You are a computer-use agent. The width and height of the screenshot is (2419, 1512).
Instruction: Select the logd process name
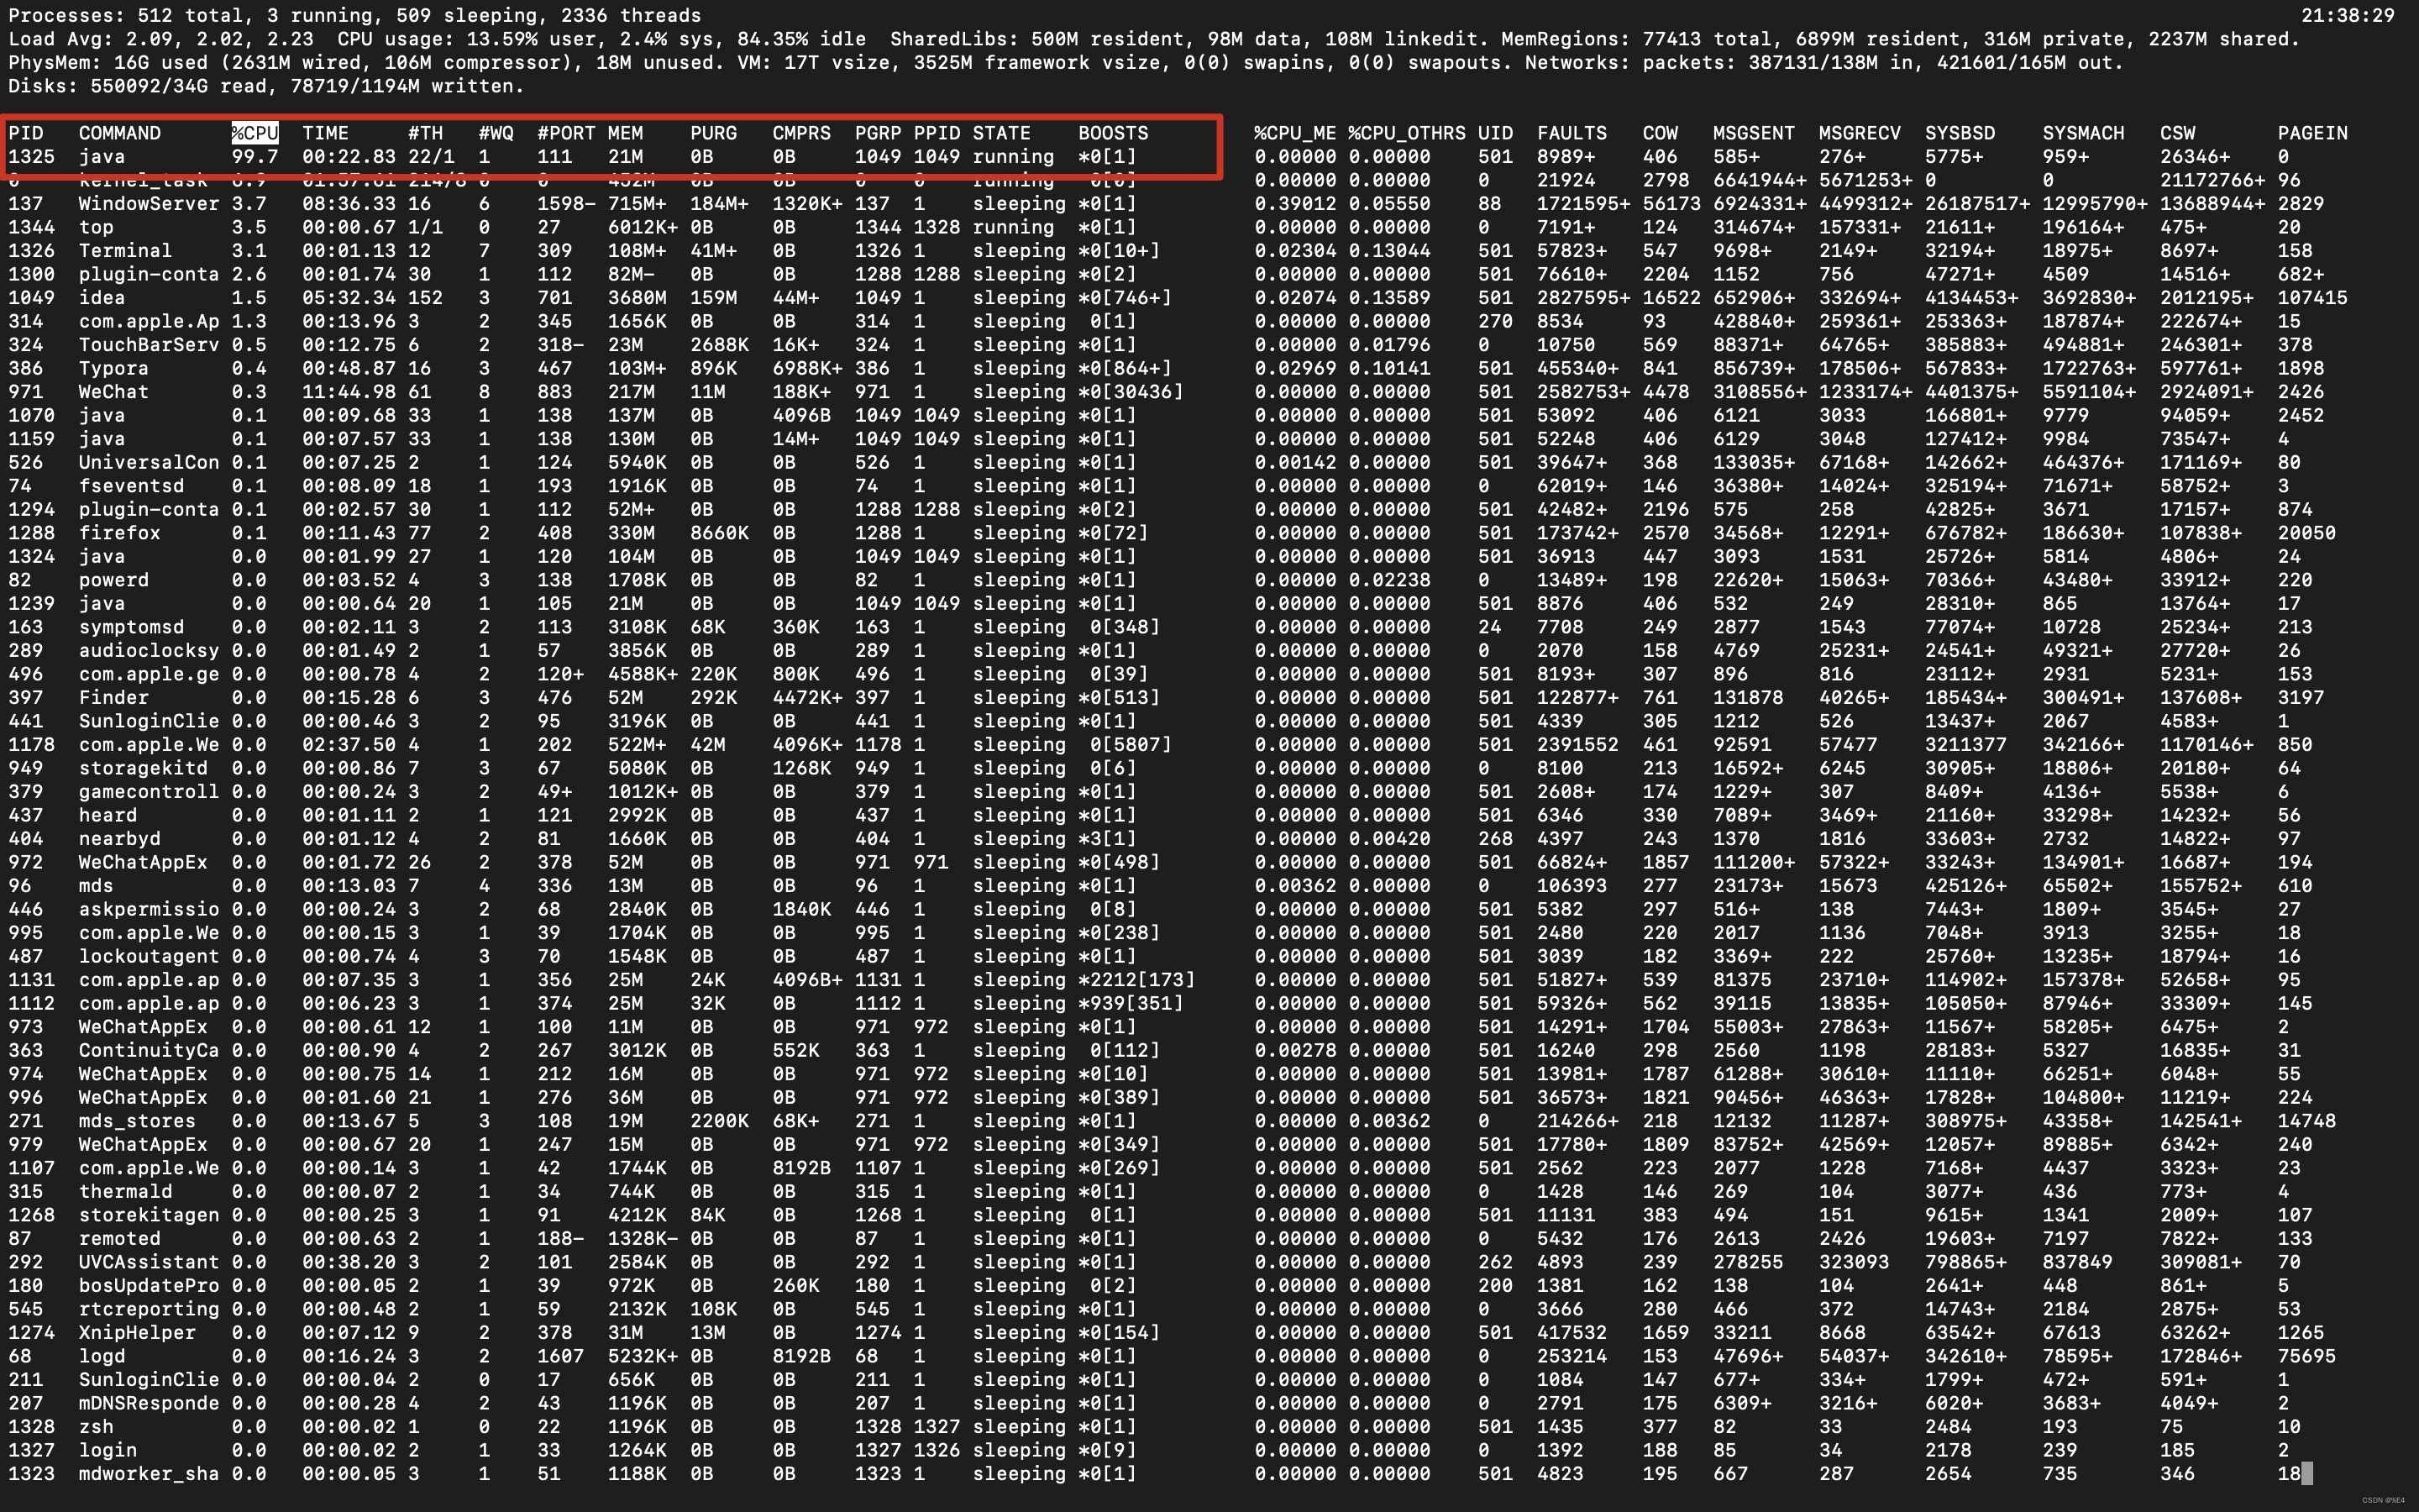click(x=102, y=1356)
